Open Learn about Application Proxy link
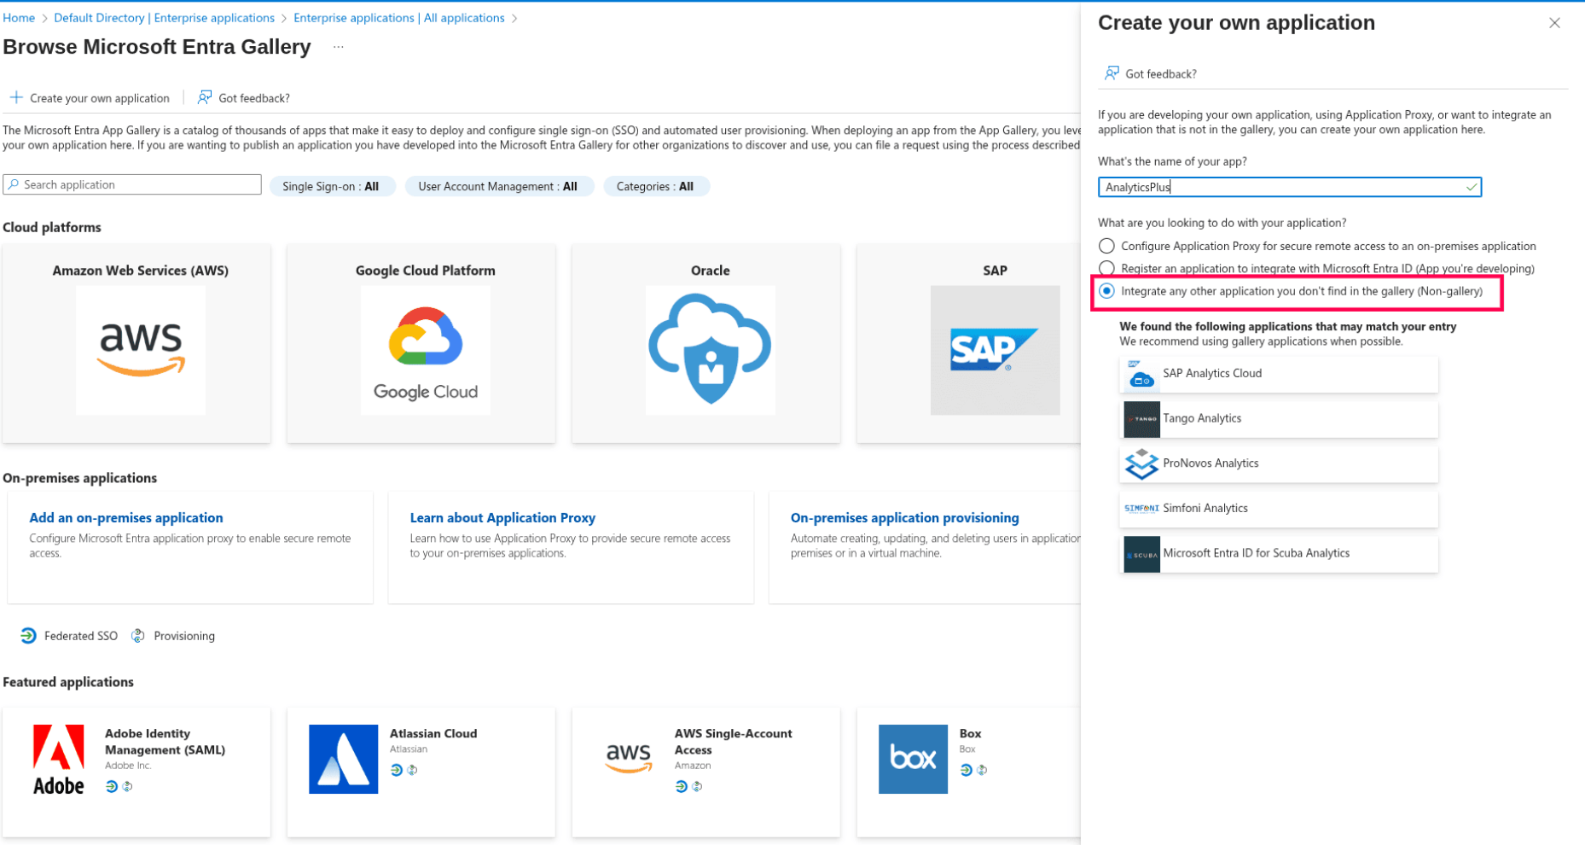 (x=502, y=517)
